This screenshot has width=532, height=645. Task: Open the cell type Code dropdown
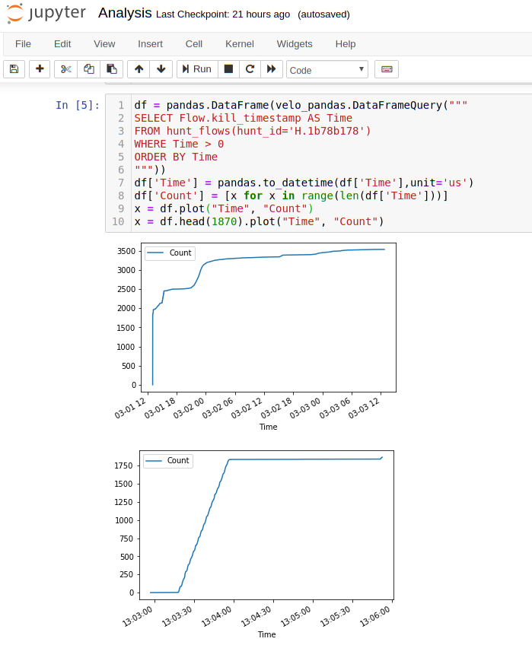(327, 70)
